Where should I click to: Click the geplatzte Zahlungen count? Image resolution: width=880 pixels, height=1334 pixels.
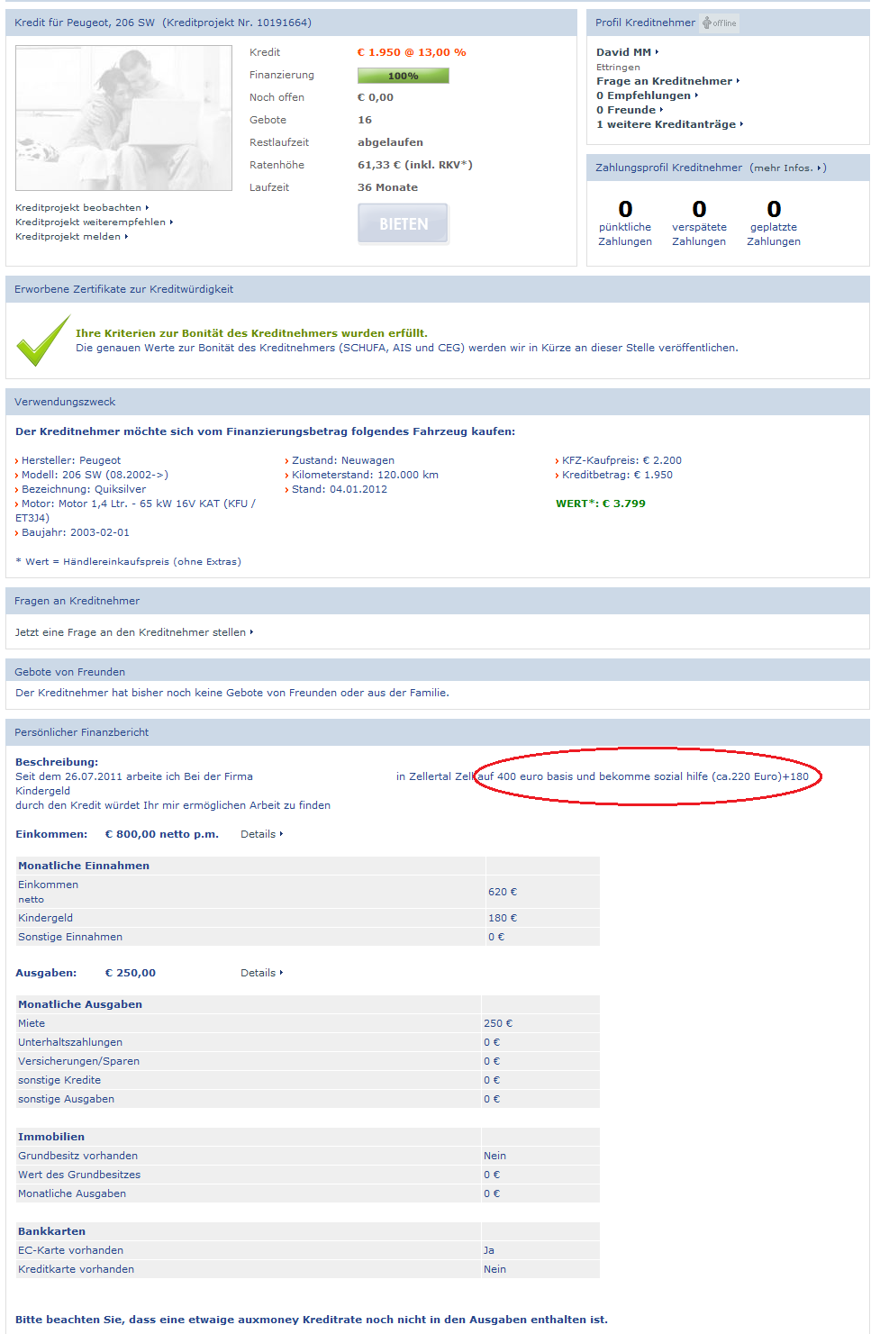(x=774, y=210)
